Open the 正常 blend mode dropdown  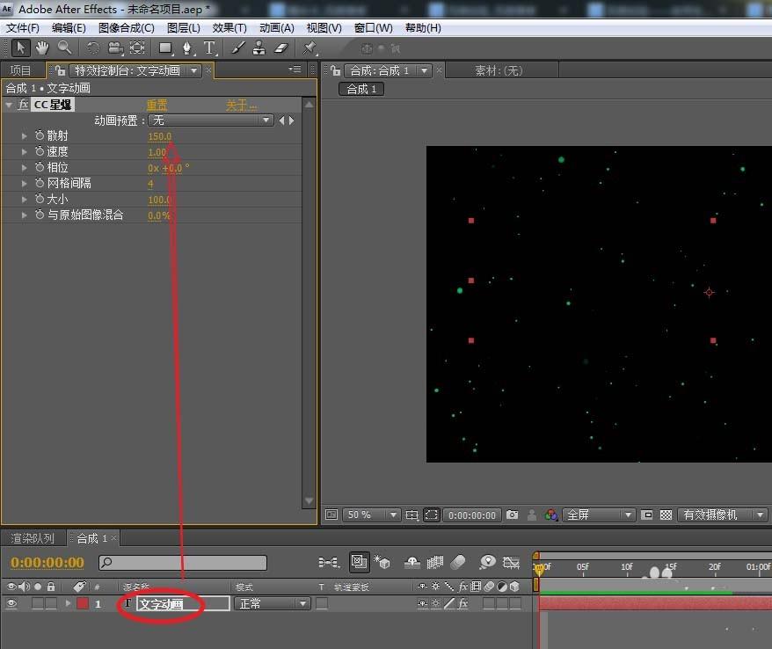coord(271,603)
